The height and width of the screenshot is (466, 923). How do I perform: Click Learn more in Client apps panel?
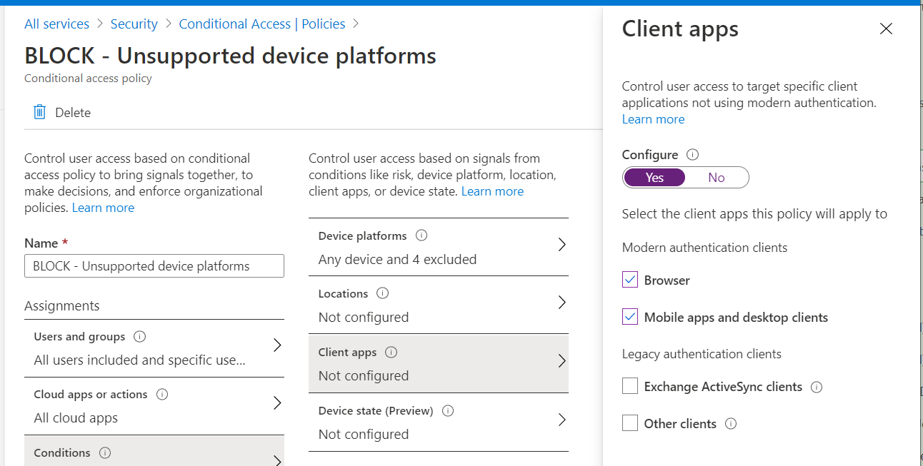(653, 119)
